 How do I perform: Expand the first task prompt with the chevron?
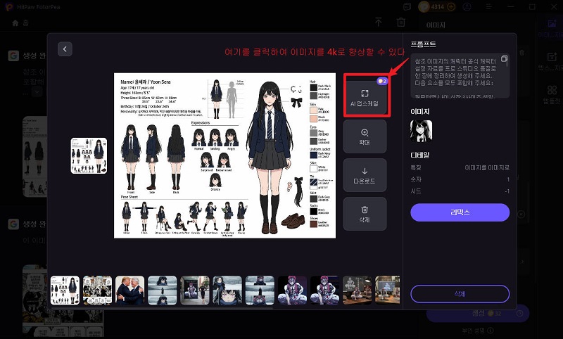pos(37,92)
